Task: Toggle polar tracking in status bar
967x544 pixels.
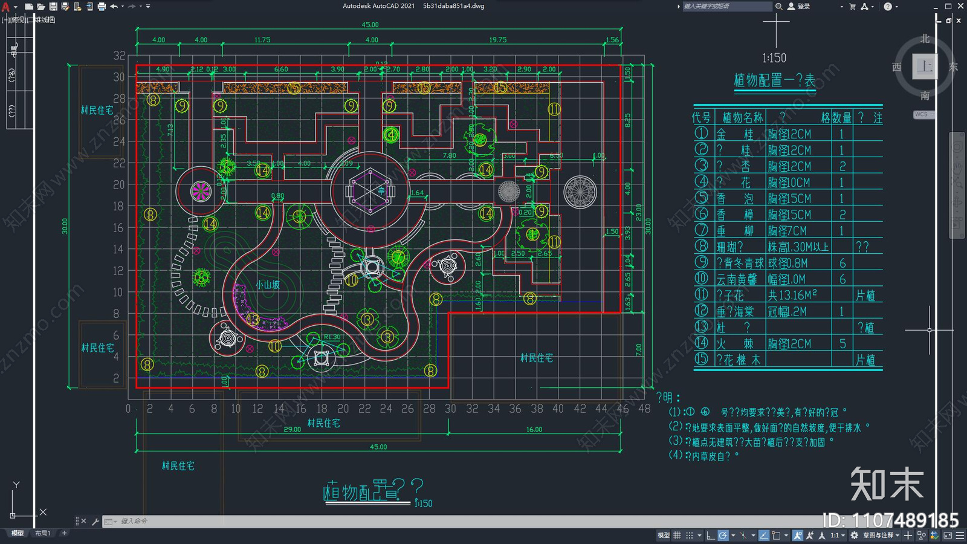Action: [x=723, y=536]
